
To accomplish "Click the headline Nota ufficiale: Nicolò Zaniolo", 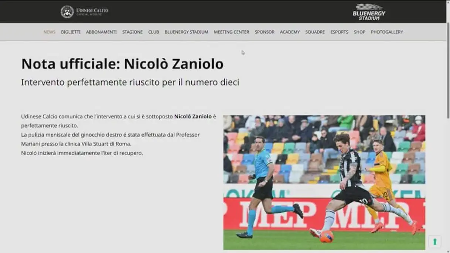I will 122,64.
